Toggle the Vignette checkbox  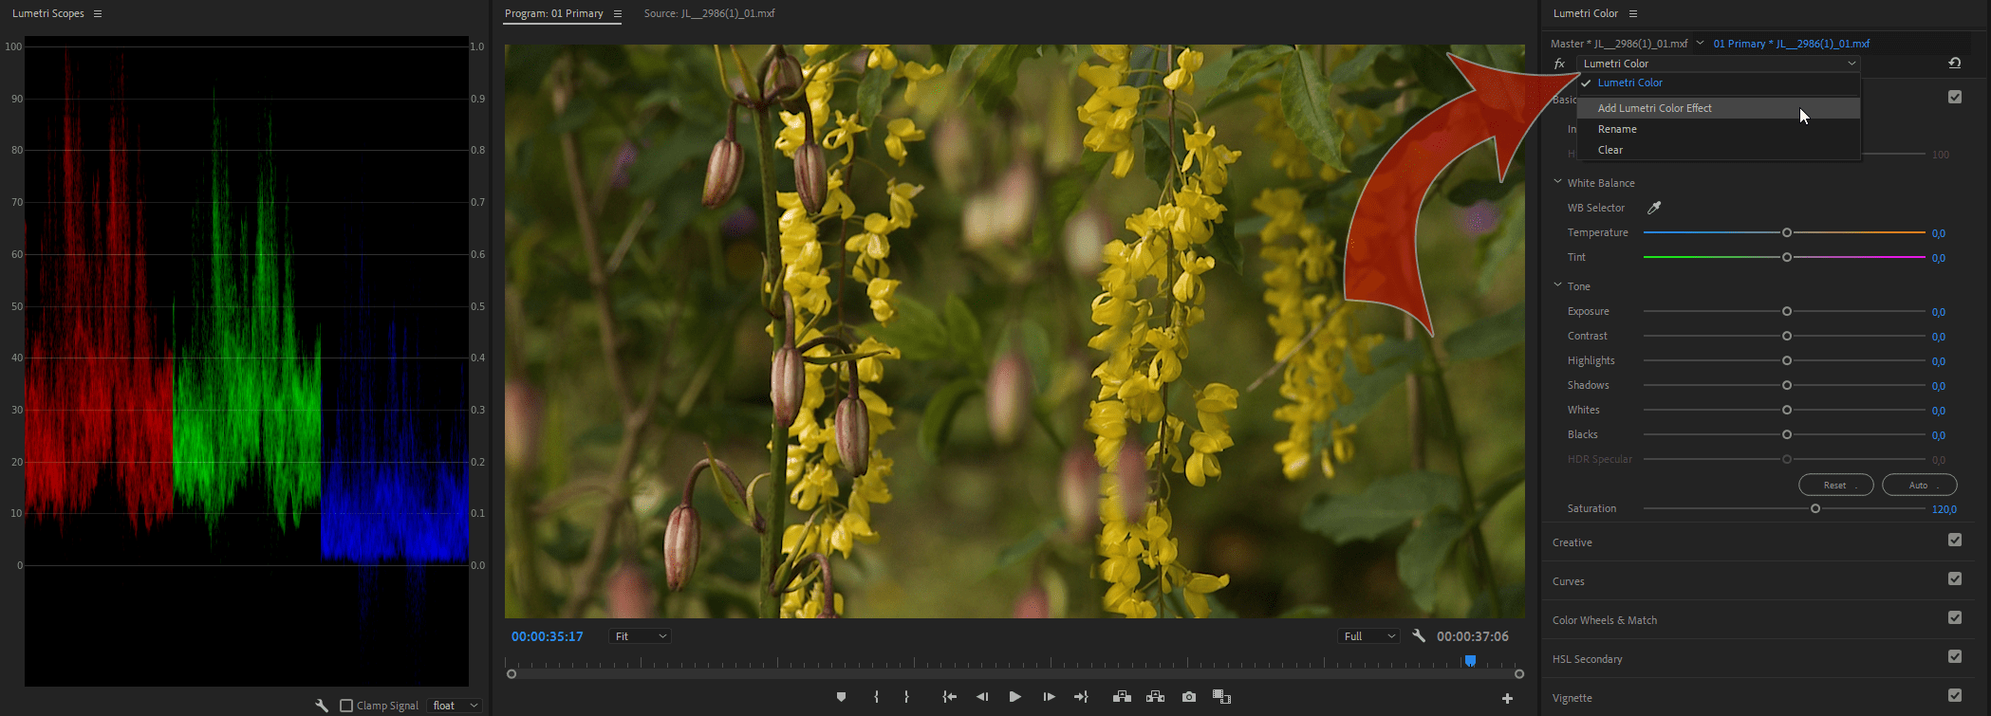(1955, 695)
